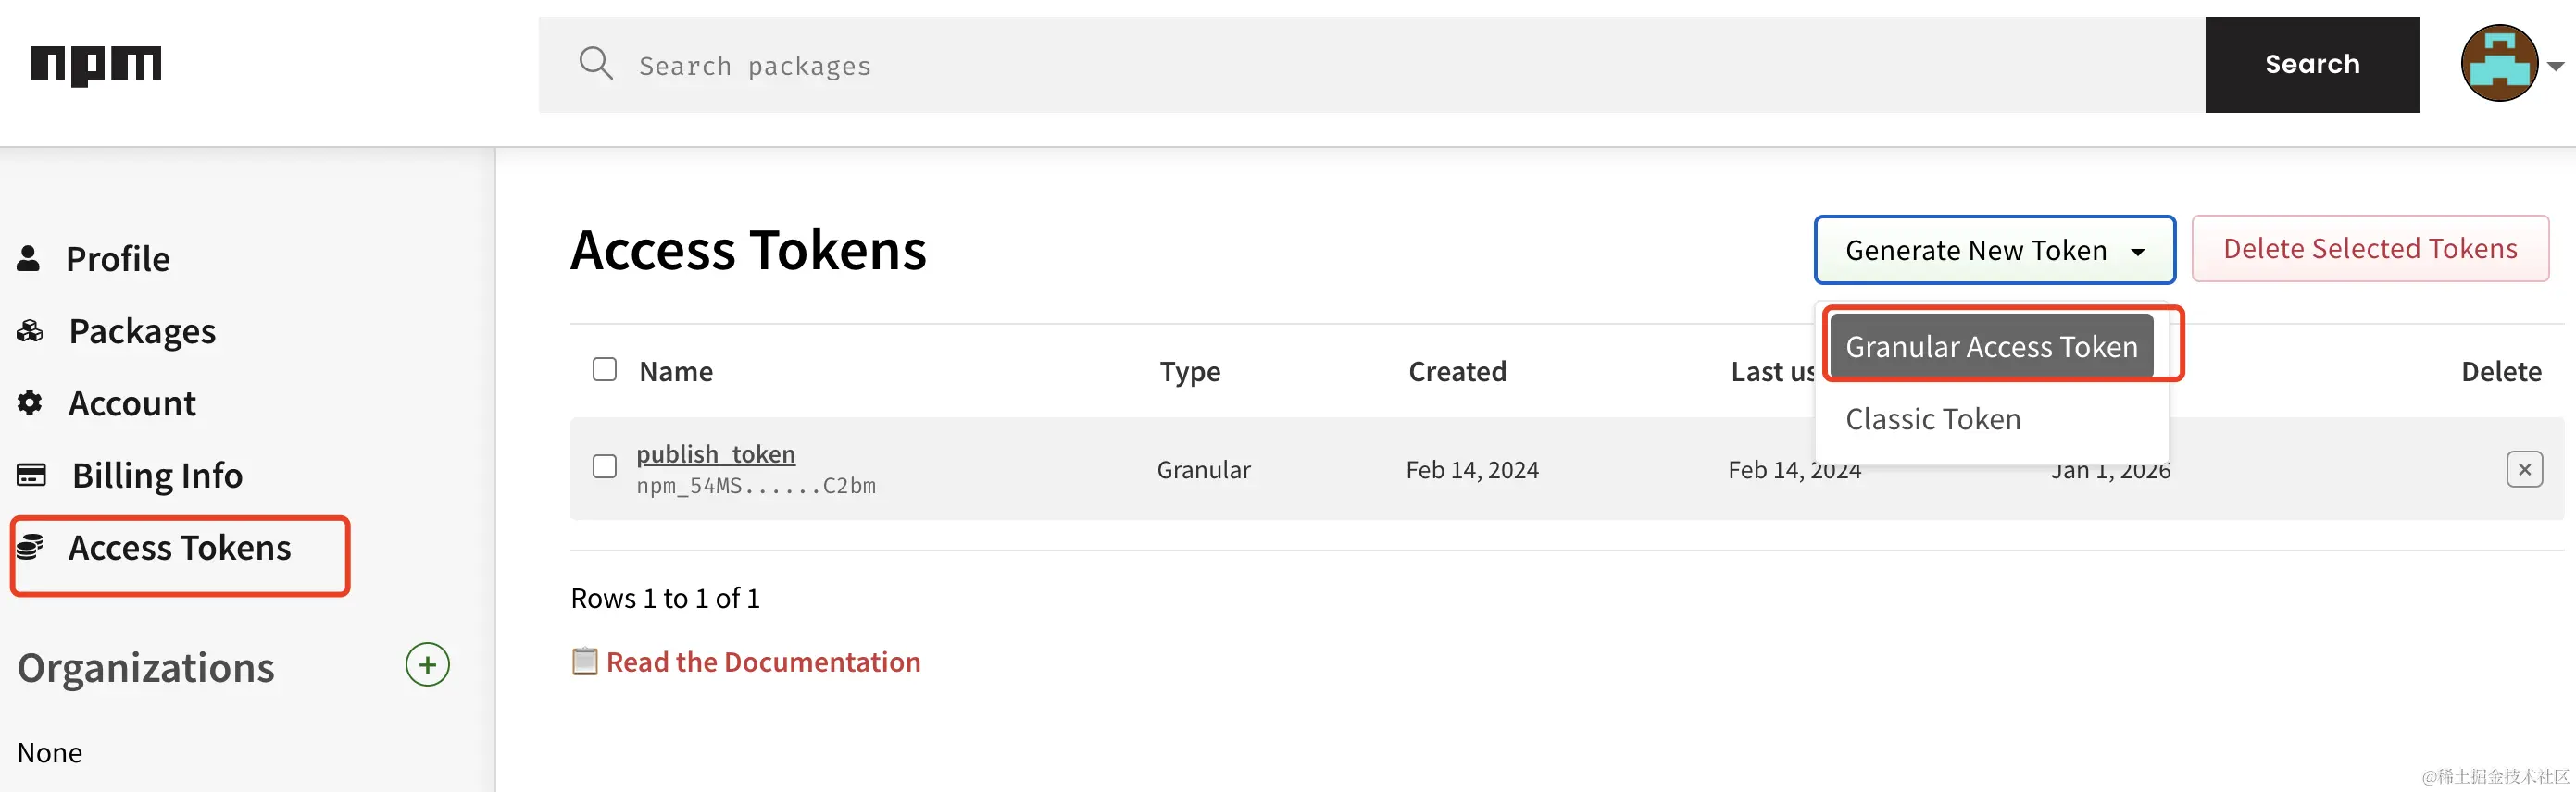The width and height of the screenshot is (2576, 792).
Task: Tick the select-all checkbox beside Name
Action: coord(604,369)
